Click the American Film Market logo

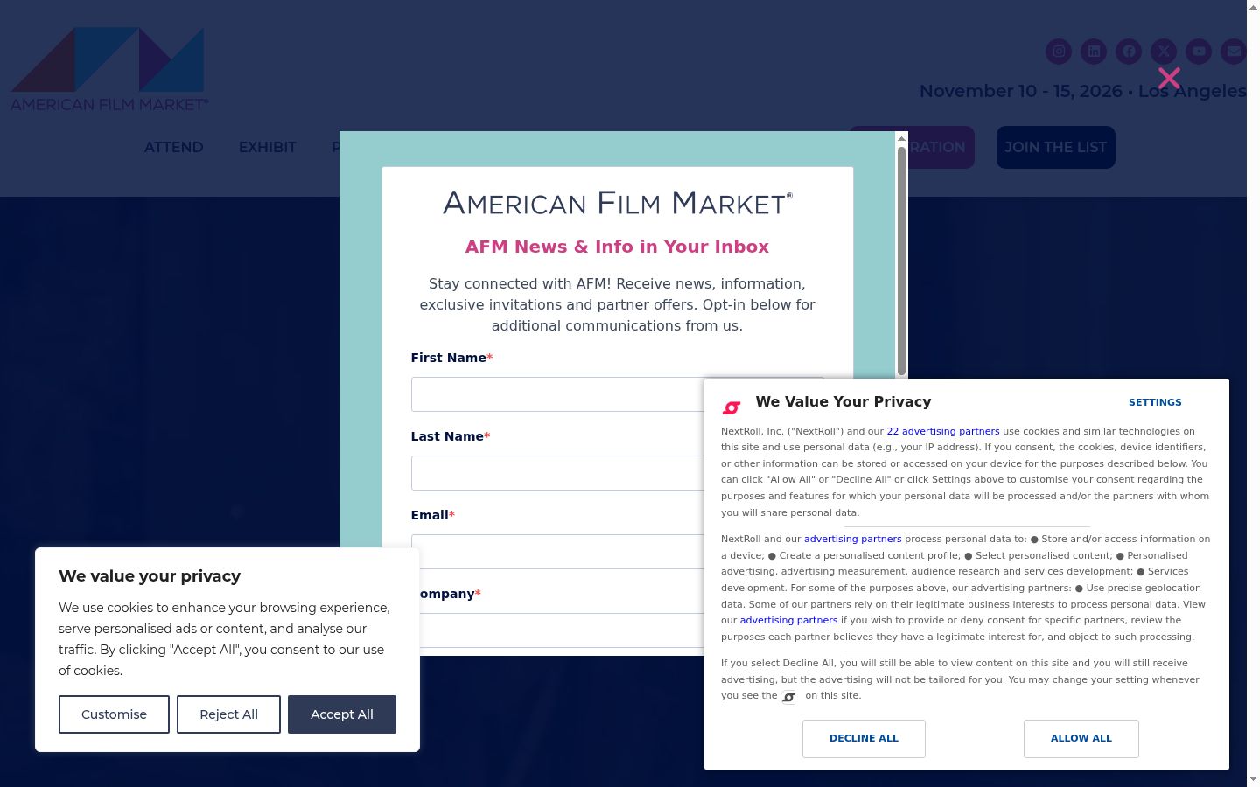pos(109,69)
